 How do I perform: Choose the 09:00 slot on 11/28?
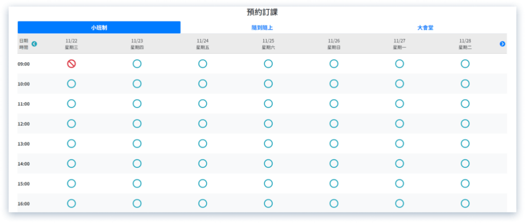[x=465, y=64]
